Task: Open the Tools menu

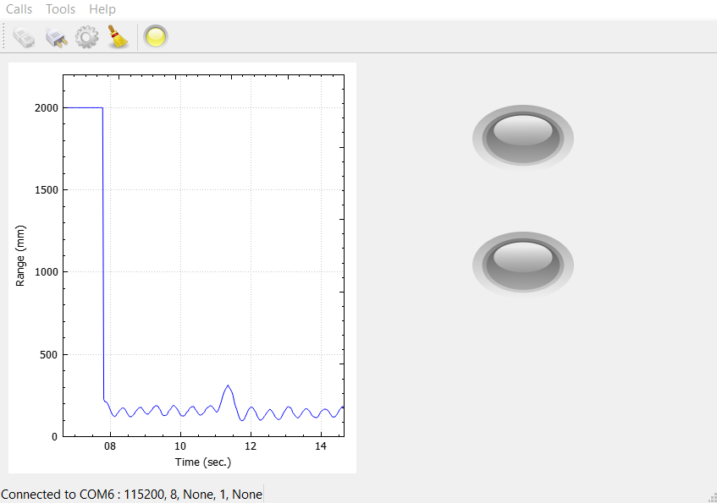Action: (60, 9)
